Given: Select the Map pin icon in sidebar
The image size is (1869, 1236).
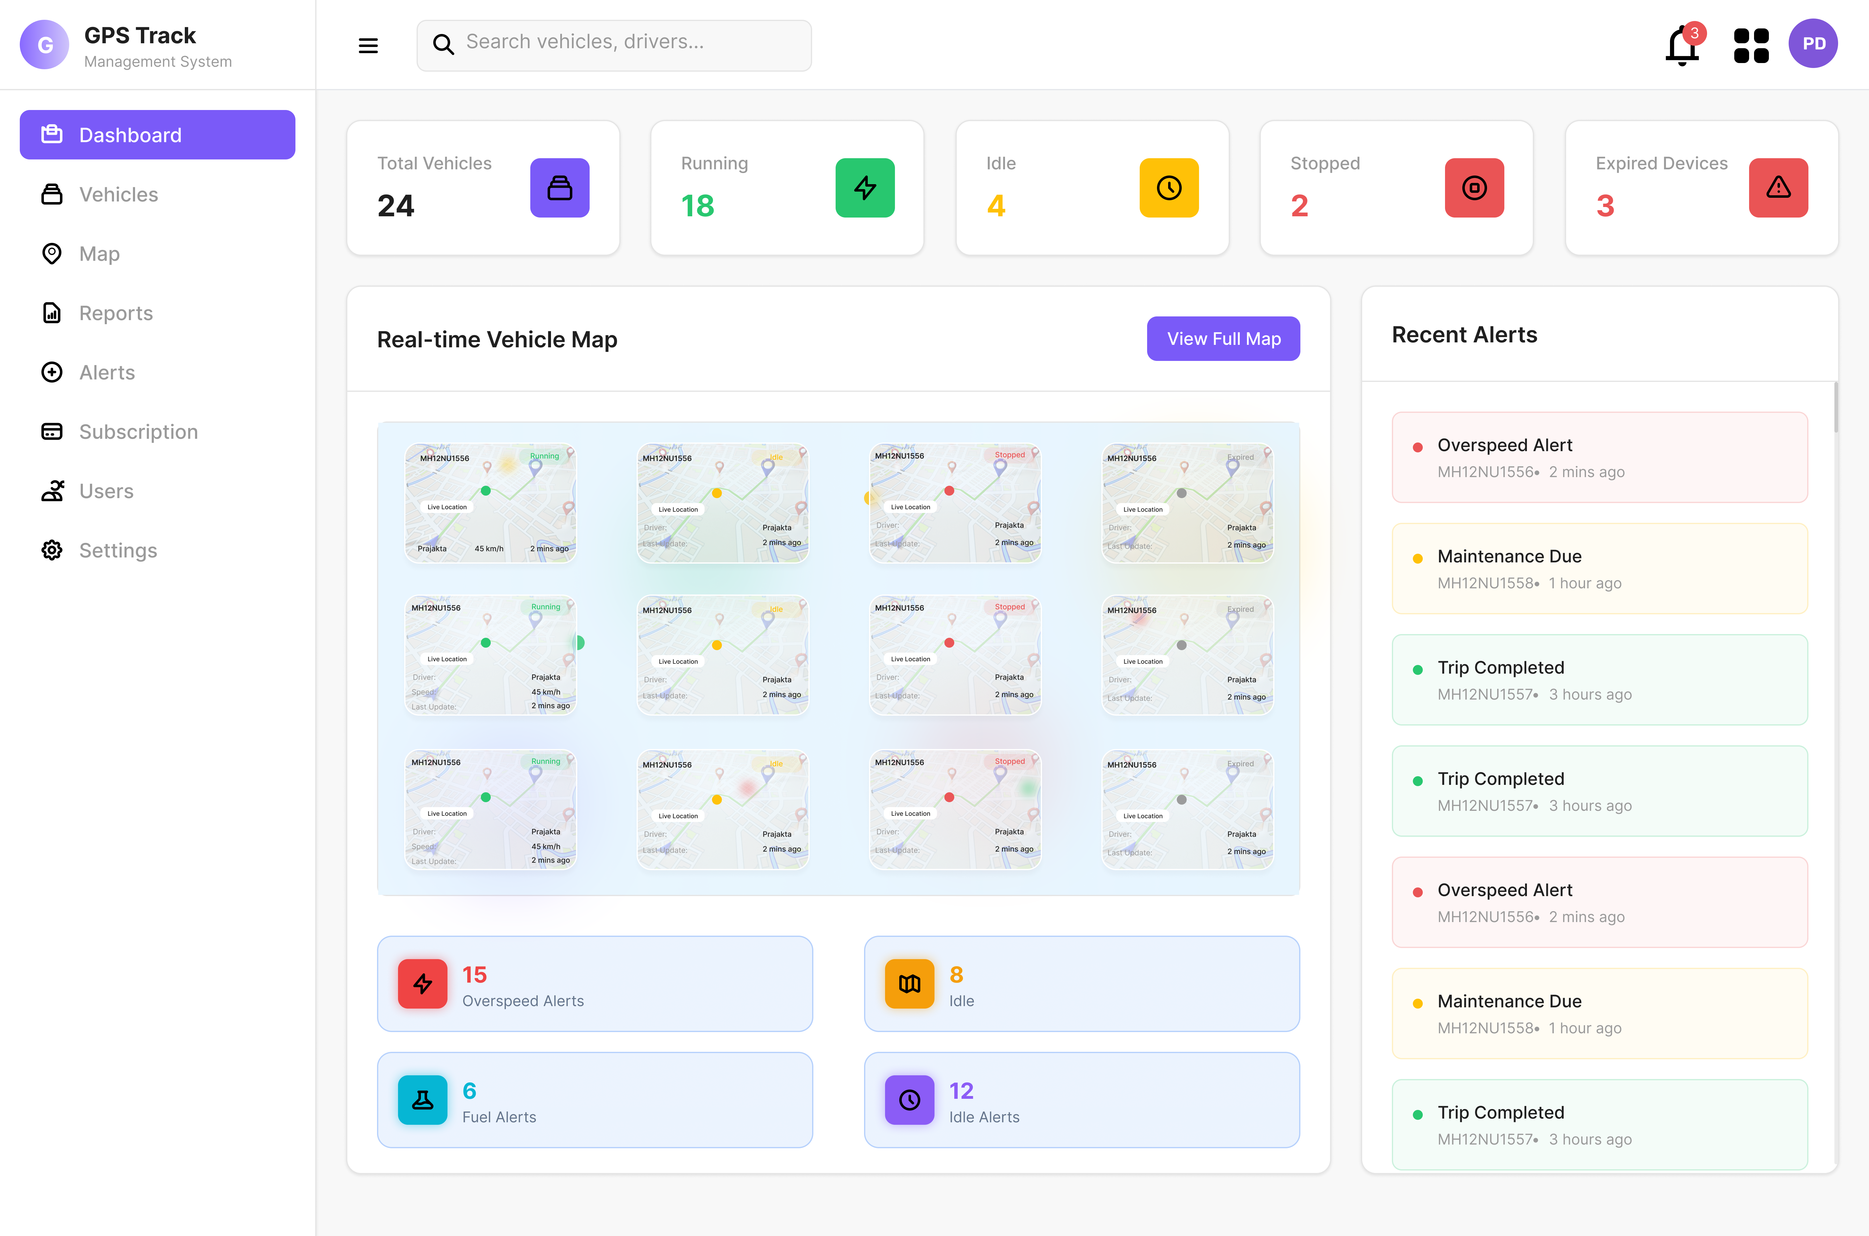Looking at the screenshot, I should (x=52, y=253).
